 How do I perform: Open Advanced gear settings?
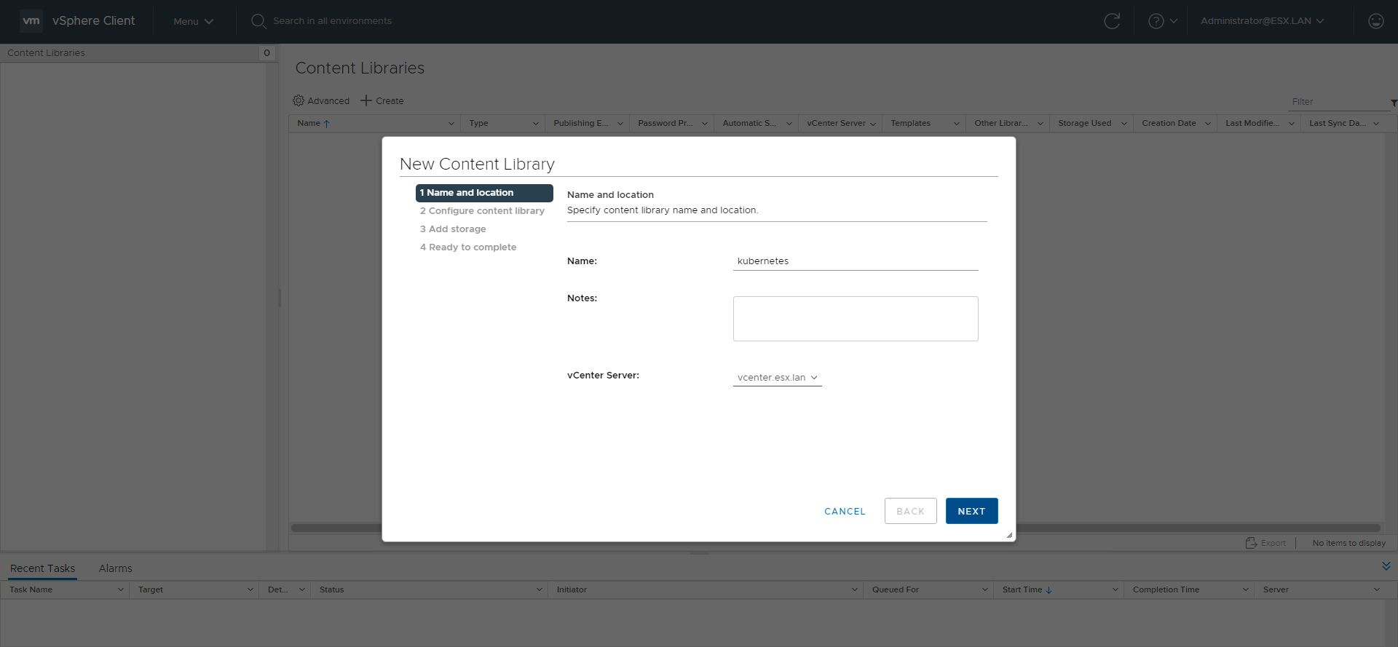point(299,100)
